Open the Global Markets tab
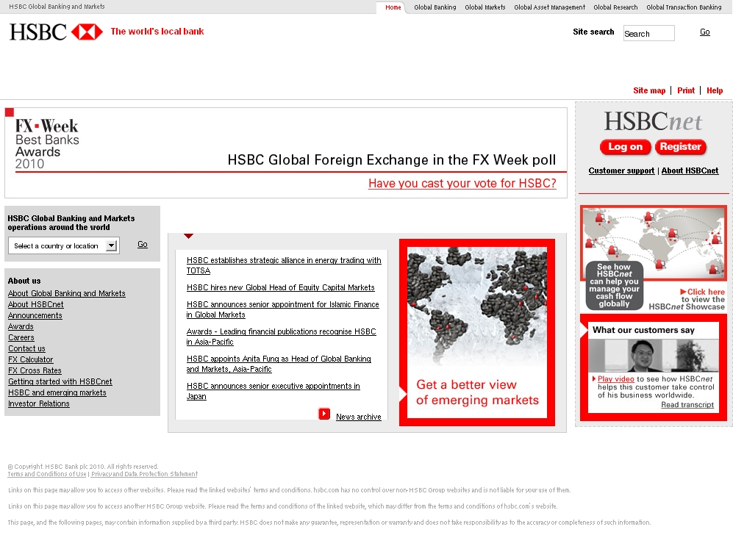This screenshot has height=535, width=733. click(485, 7)
